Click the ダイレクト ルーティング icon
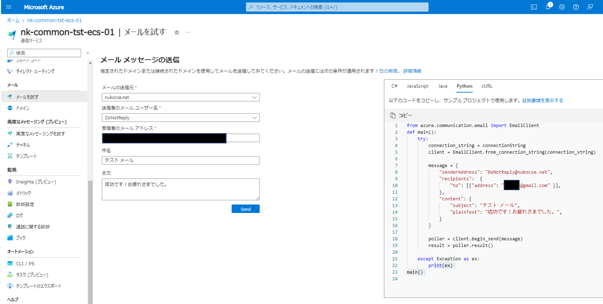The width and height of the screenshot is (603, 304). (x=10, y=71)
